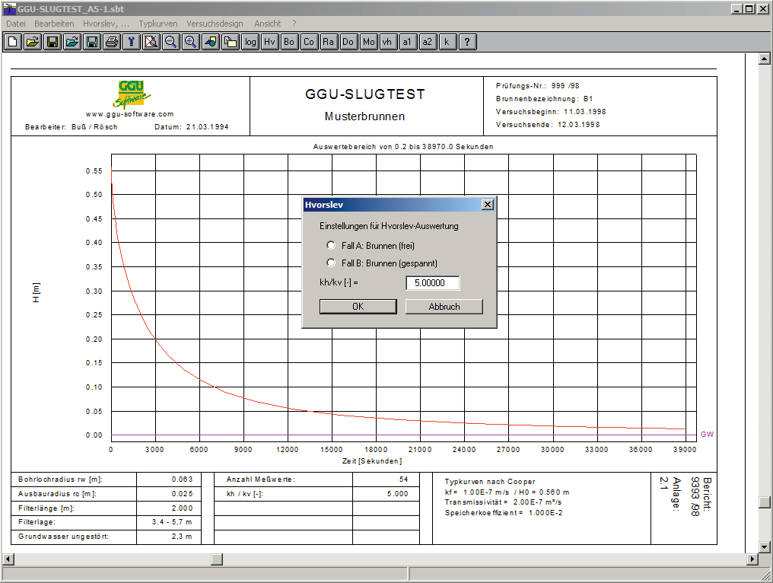Click the Zeit [Sekunden] axis label
Viewport: 773px width, 583px height.
pyautogui.click(x=372, y=461)
